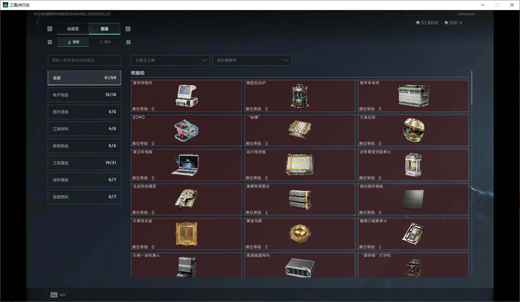Click the 扫拖一体机器人 name label

(x=146, y=255)
